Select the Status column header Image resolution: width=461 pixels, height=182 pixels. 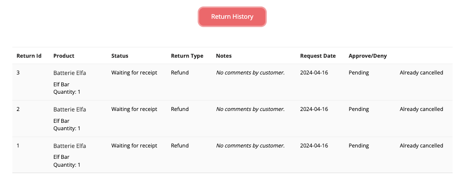(x=120, y=56)
